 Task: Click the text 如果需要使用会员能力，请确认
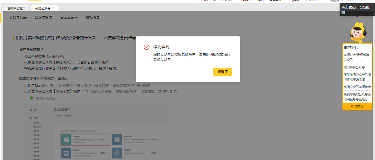[x=44, y=78]
